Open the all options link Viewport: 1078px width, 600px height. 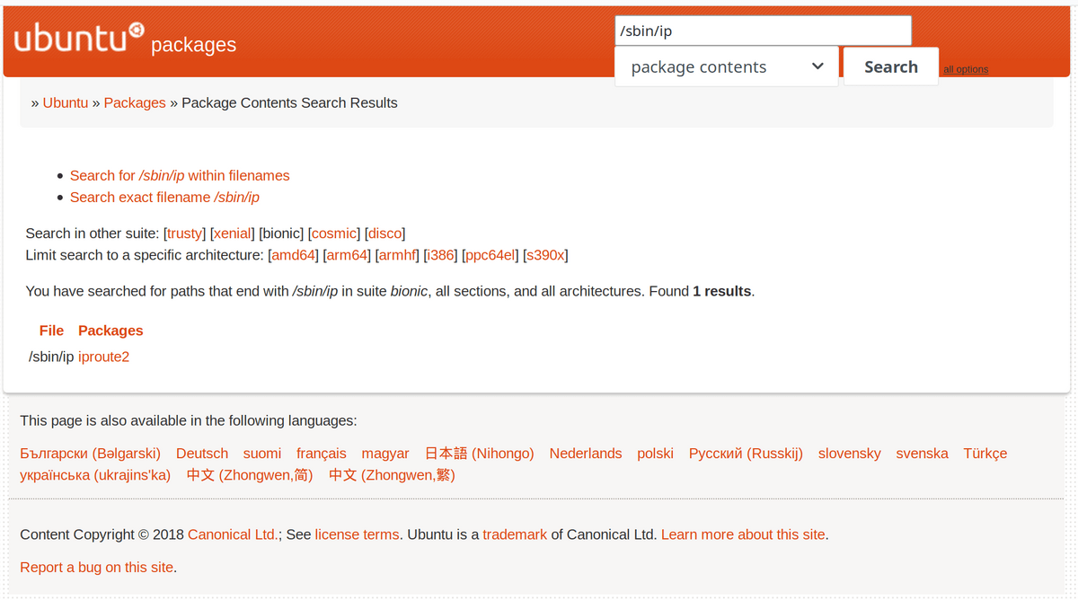coord(966,70)
